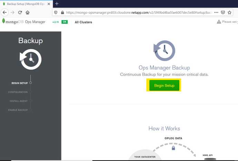Click the Ops Manager Backup heading
Screen dimensions: 238x161
tap(164, 68)
